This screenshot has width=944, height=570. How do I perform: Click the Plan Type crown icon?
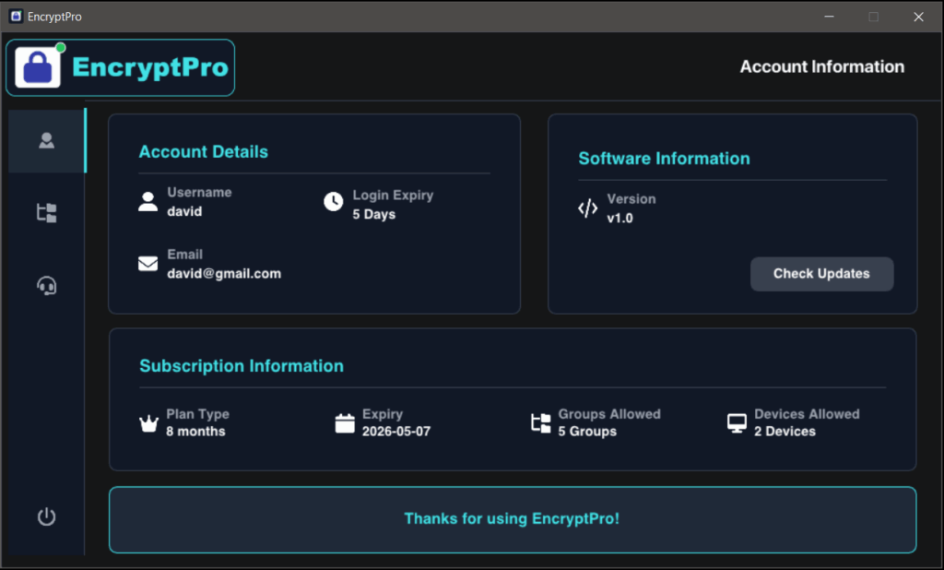coord(148,422)
